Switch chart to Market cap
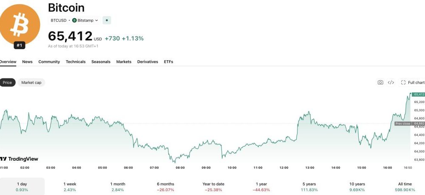Screen dimensions: 425x195 [31, 83]
